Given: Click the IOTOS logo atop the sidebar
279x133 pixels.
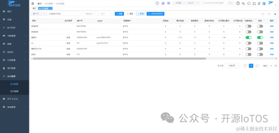Looking at the screenshot, I should [14, 4].
